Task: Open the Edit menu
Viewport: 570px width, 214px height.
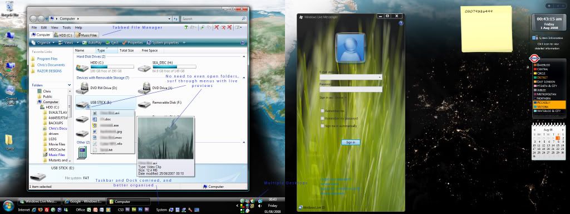Action: click(43, 27)
